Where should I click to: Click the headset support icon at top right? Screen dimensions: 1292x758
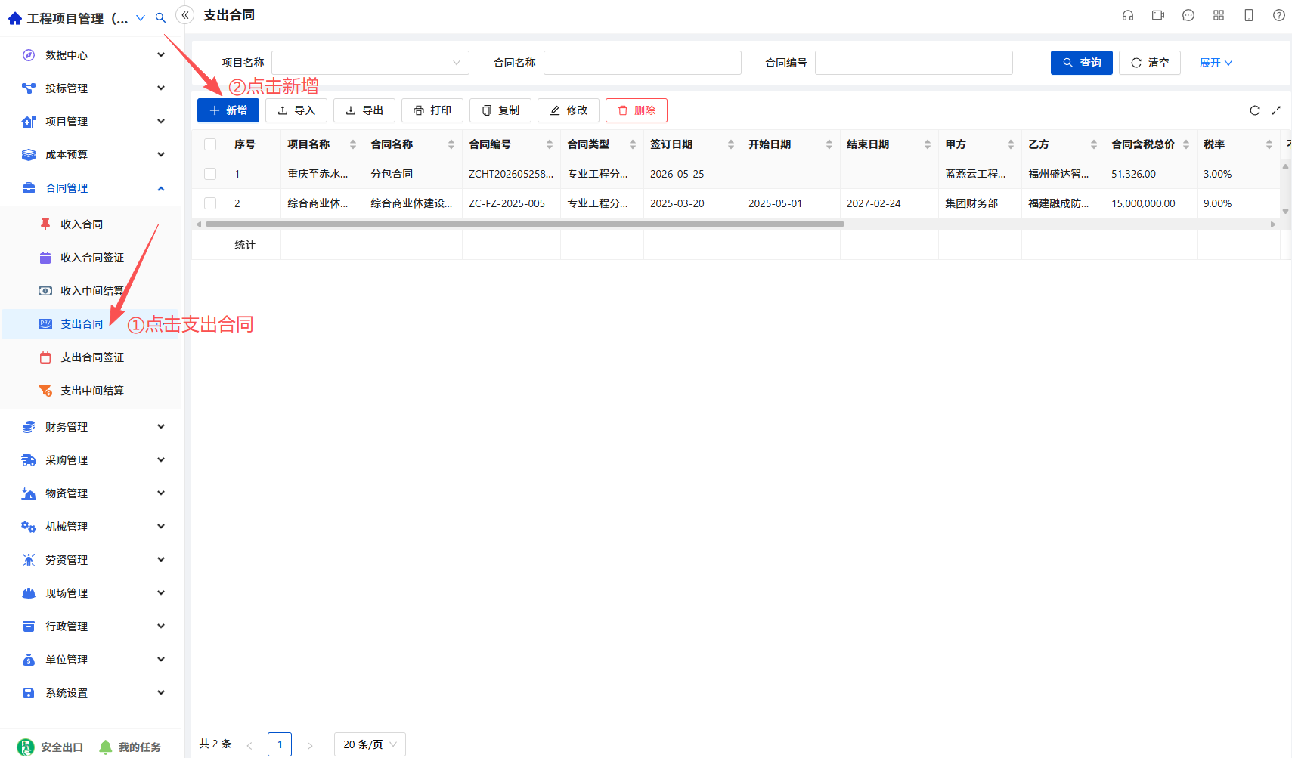tap(1128, 15)
